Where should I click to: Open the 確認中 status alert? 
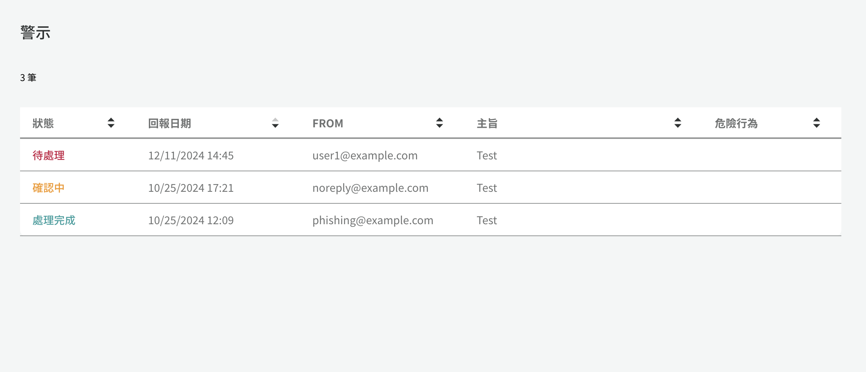[x=49, y=188]
